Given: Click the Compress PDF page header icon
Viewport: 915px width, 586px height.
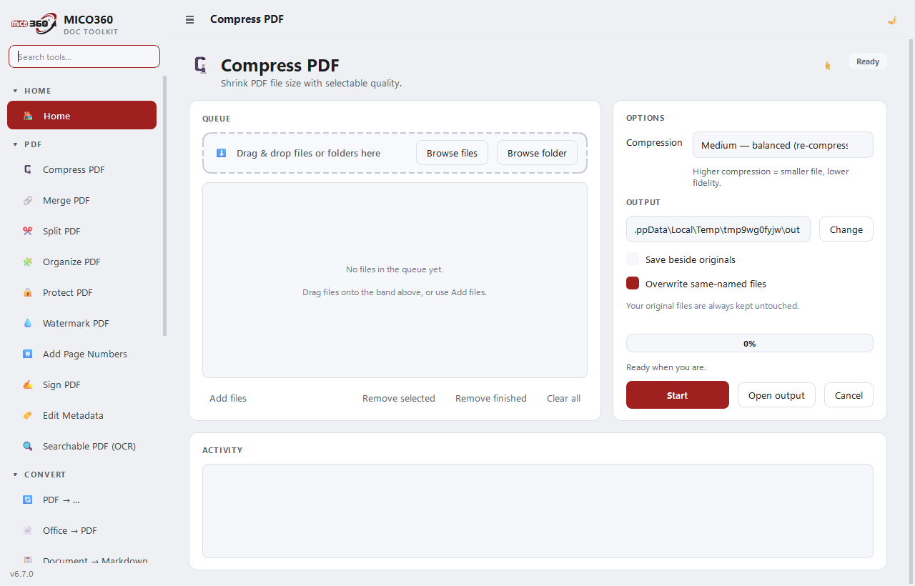Looking at the screenshot, I should (x=201, y=65).
